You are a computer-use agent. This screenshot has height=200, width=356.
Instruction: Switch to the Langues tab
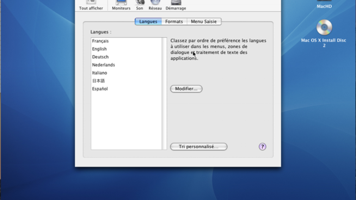point(148,22)
